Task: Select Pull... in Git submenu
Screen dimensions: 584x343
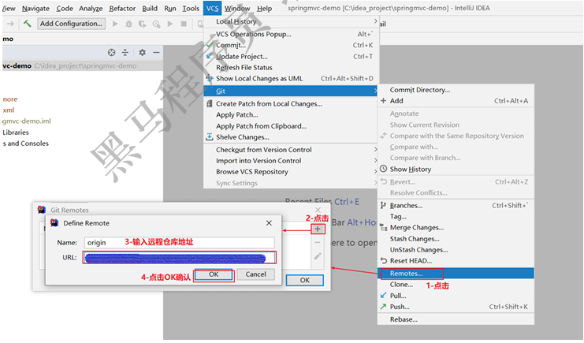Action: pos(456,296)
